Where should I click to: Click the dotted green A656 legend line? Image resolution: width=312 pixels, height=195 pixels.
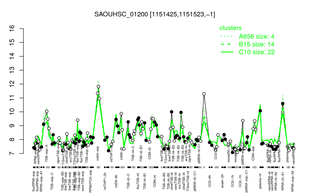[x=226, y=37]
